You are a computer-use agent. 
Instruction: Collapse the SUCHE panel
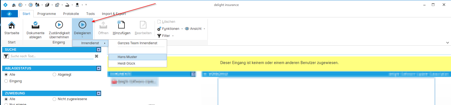[x=99, y=50]
